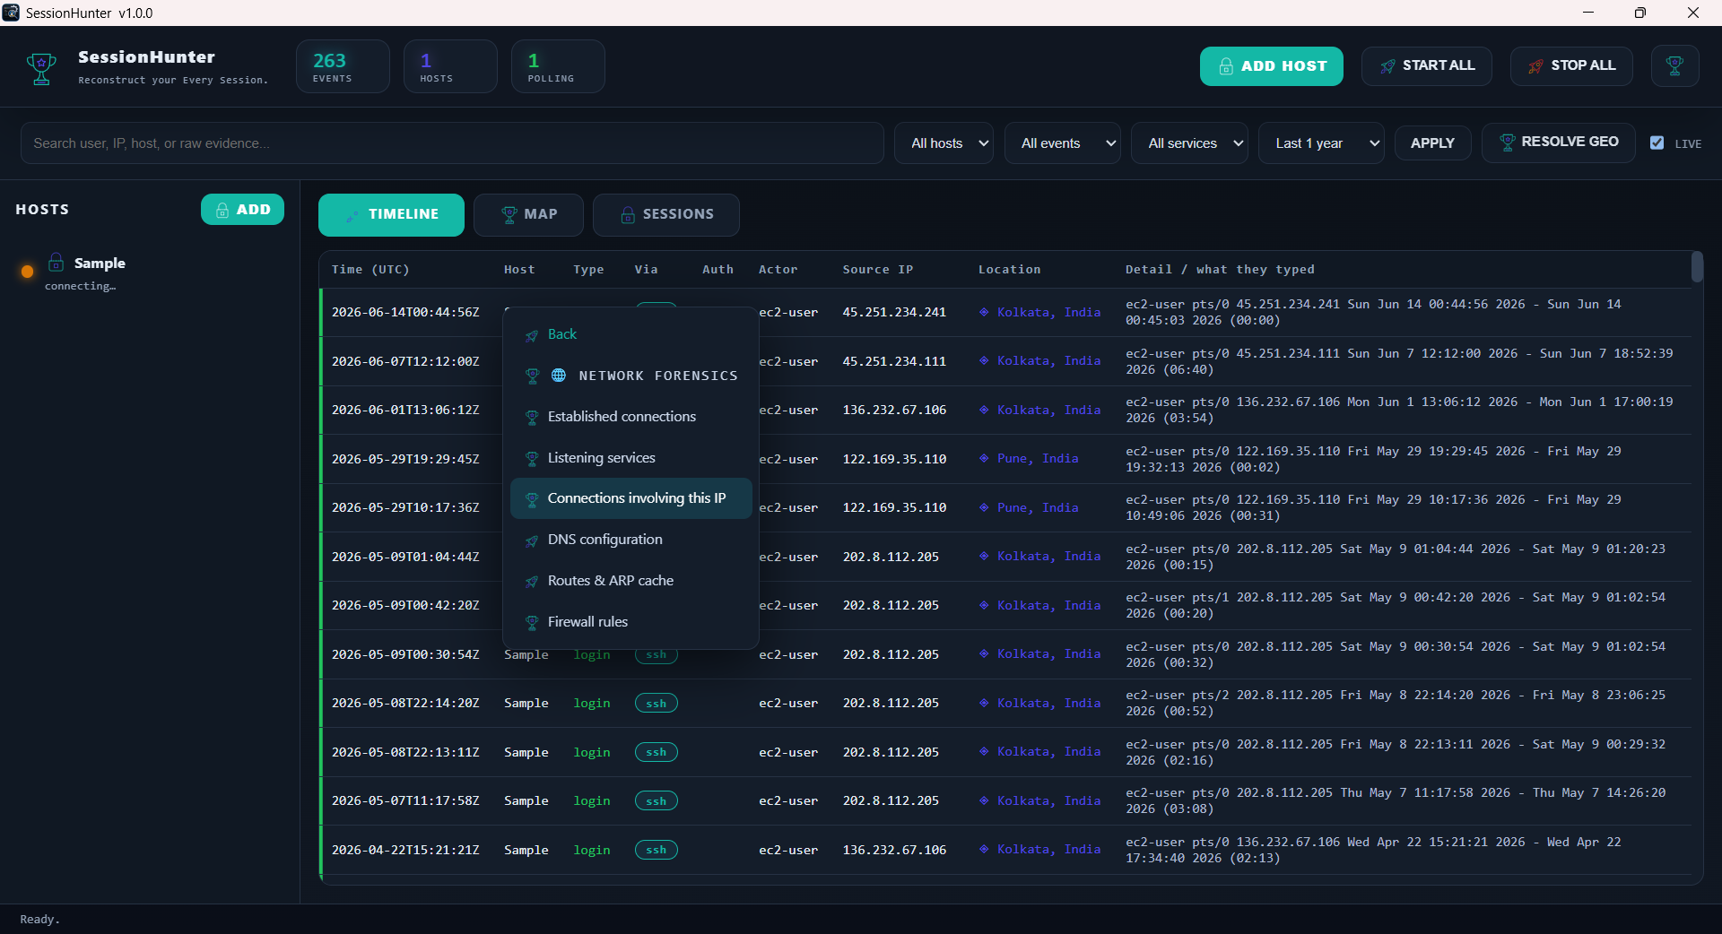This screenshot has height=934, width=1722.
Task: Toggle the LIVE checkbox
Action: 1657,143
